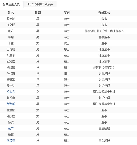Click 副总经理基金经理 in 黎海威 row

(x=104, y=104)
